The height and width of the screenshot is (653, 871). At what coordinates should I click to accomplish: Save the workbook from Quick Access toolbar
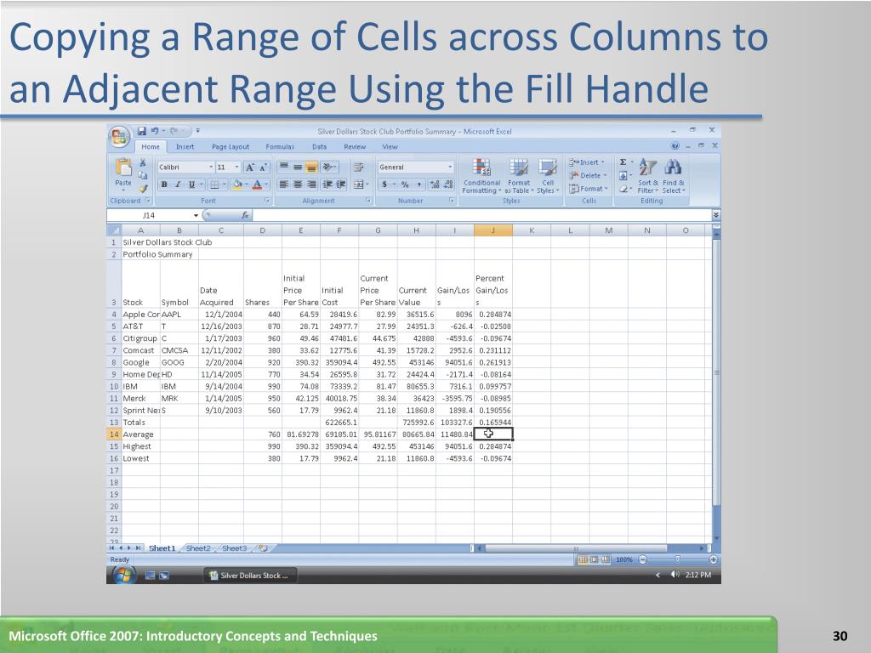click(x=142, y=131)
